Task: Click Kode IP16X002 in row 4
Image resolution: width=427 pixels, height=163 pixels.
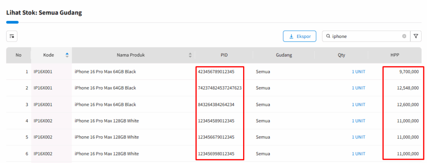Action: [43, 121]
